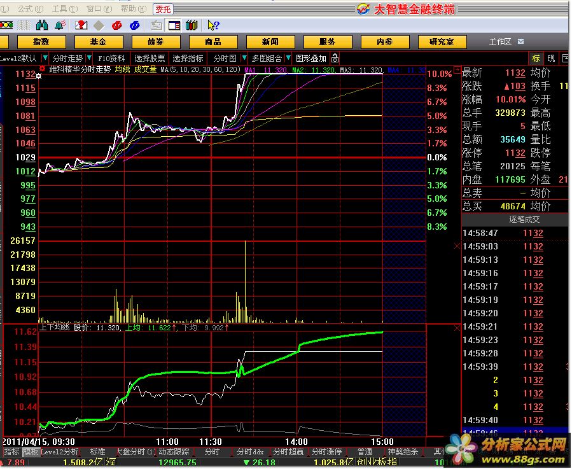The width and height of the screenshot is (572, 469).
Task: Open the 帮助(H) menu
Action: 134,9
